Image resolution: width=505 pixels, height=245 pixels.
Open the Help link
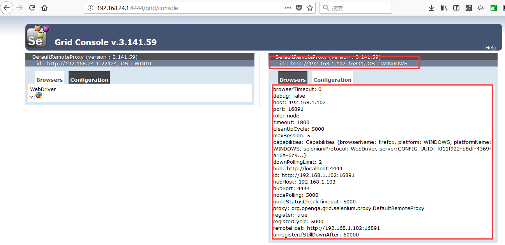pos(491,48)
